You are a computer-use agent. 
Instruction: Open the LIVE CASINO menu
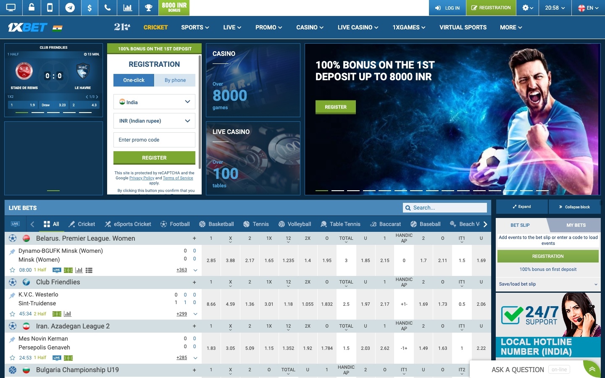358,27
